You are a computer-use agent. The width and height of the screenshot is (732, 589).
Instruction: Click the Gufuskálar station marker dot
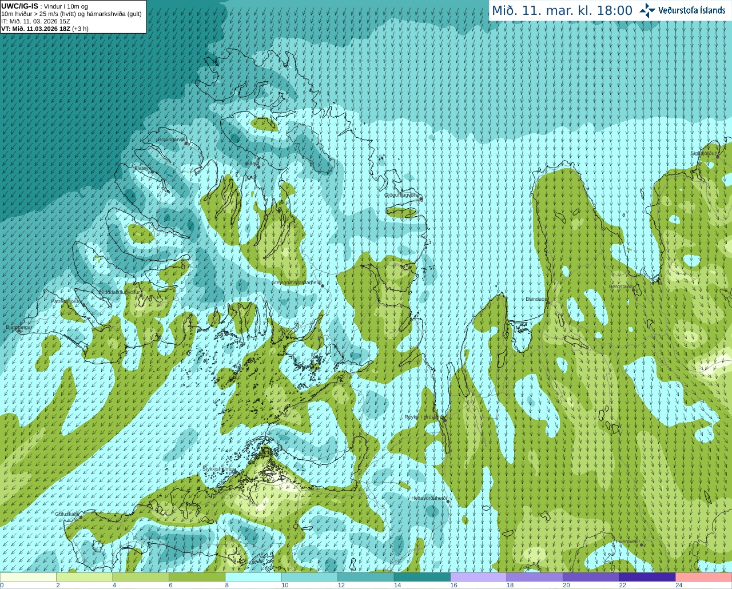[x=81, y=517]
